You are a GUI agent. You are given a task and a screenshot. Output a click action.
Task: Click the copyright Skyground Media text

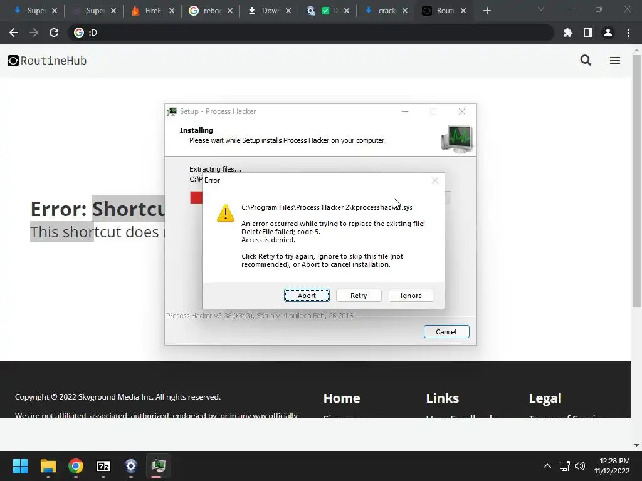(117, 396)
